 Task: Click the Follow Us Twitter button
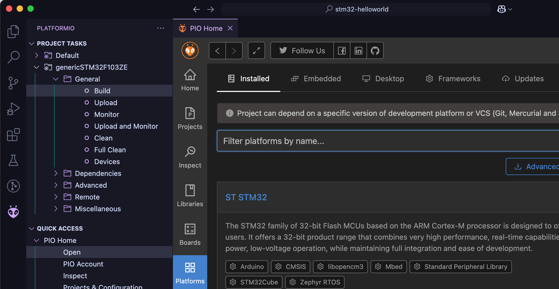coord(302,51)
